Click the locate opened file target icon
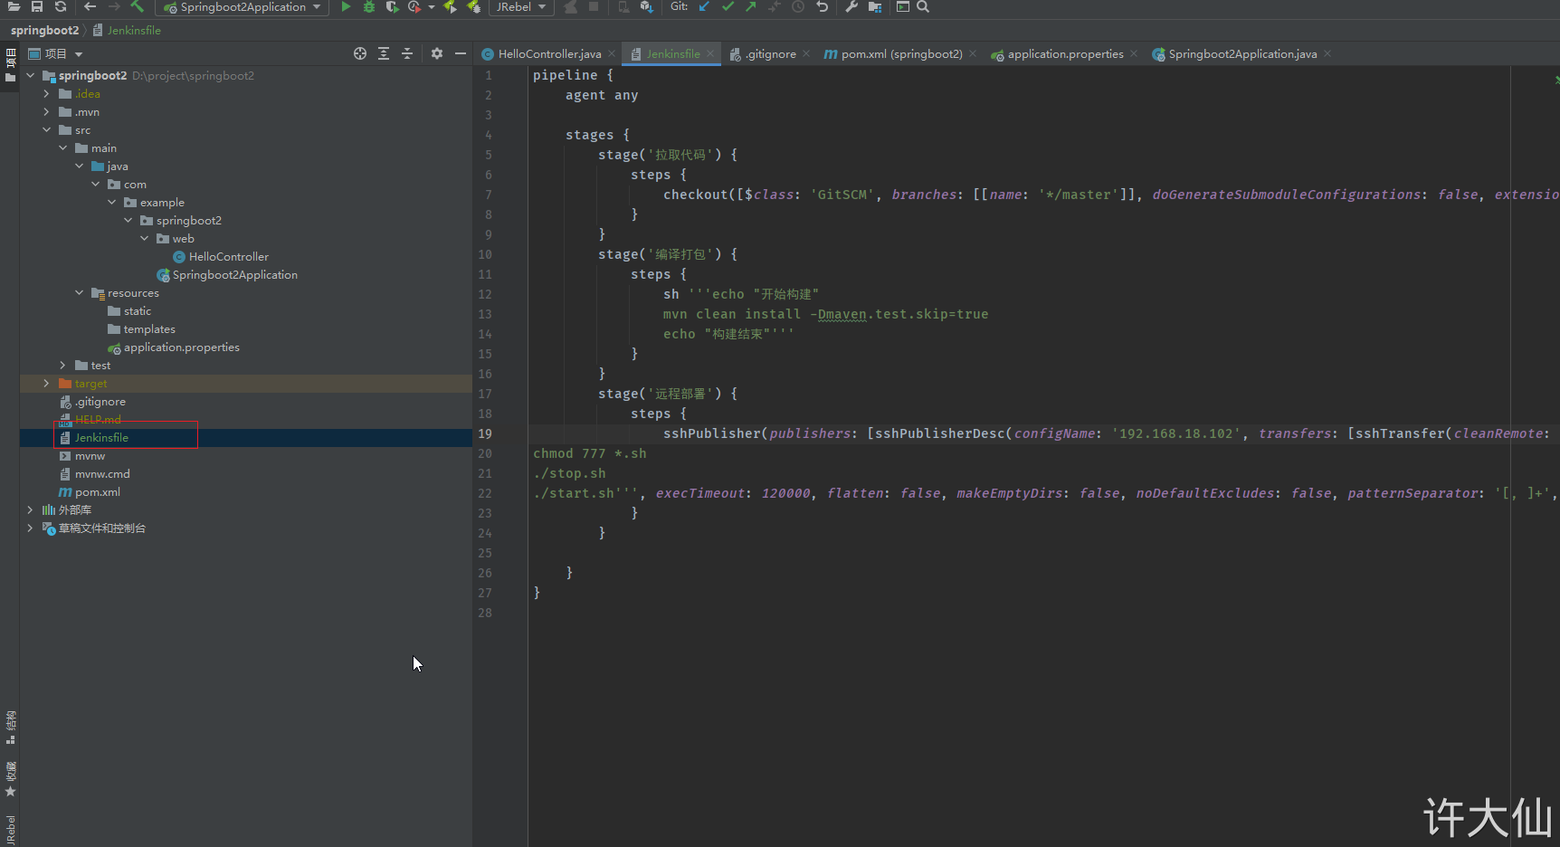Image resolution: width=1560 pixels, height=847 pixels. (x=360, y=53)
